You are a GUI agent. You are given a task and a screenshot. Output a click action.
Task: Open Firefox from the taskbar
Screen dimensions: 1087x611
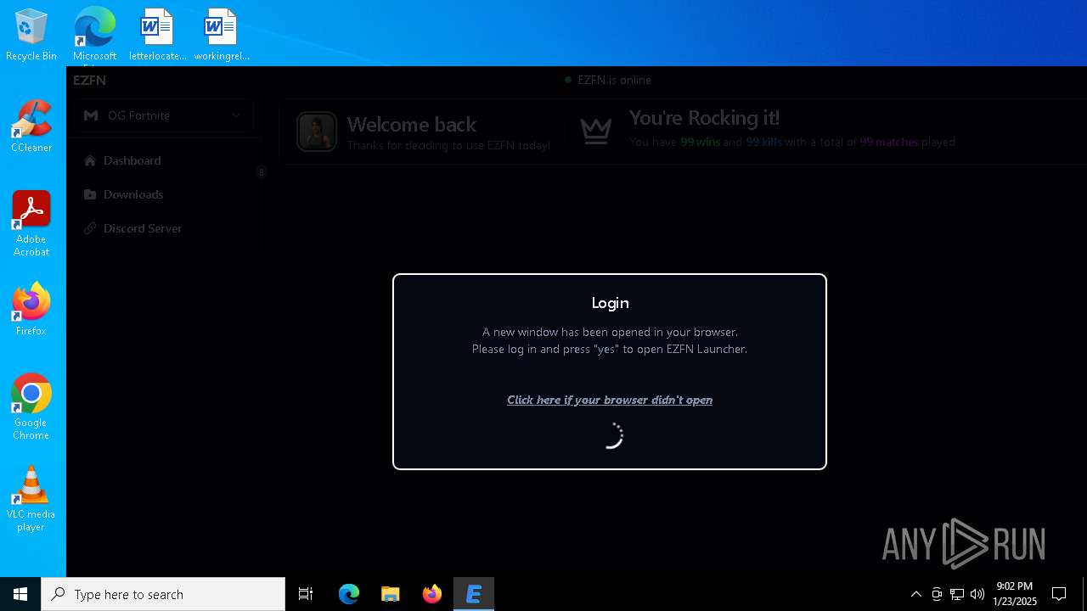coord(432,594)
